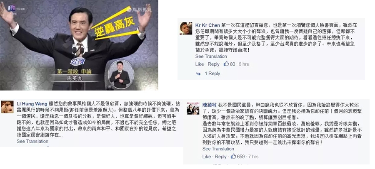Click See Translation under Kr Kr Chen's comment
375x169 pixels.
211,56
